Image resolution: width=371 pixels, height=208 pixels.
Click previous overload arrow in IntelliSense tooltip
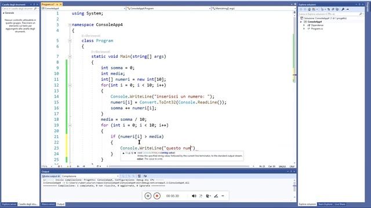123,153
